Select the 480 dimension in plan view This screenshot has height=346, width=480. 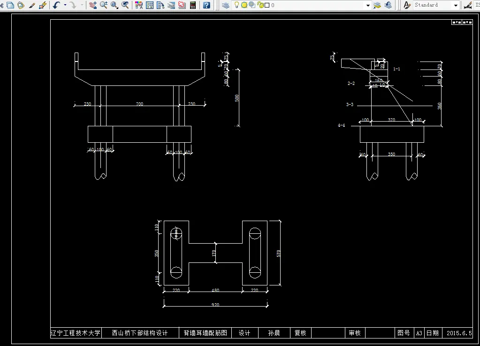(x=215, y=290)
